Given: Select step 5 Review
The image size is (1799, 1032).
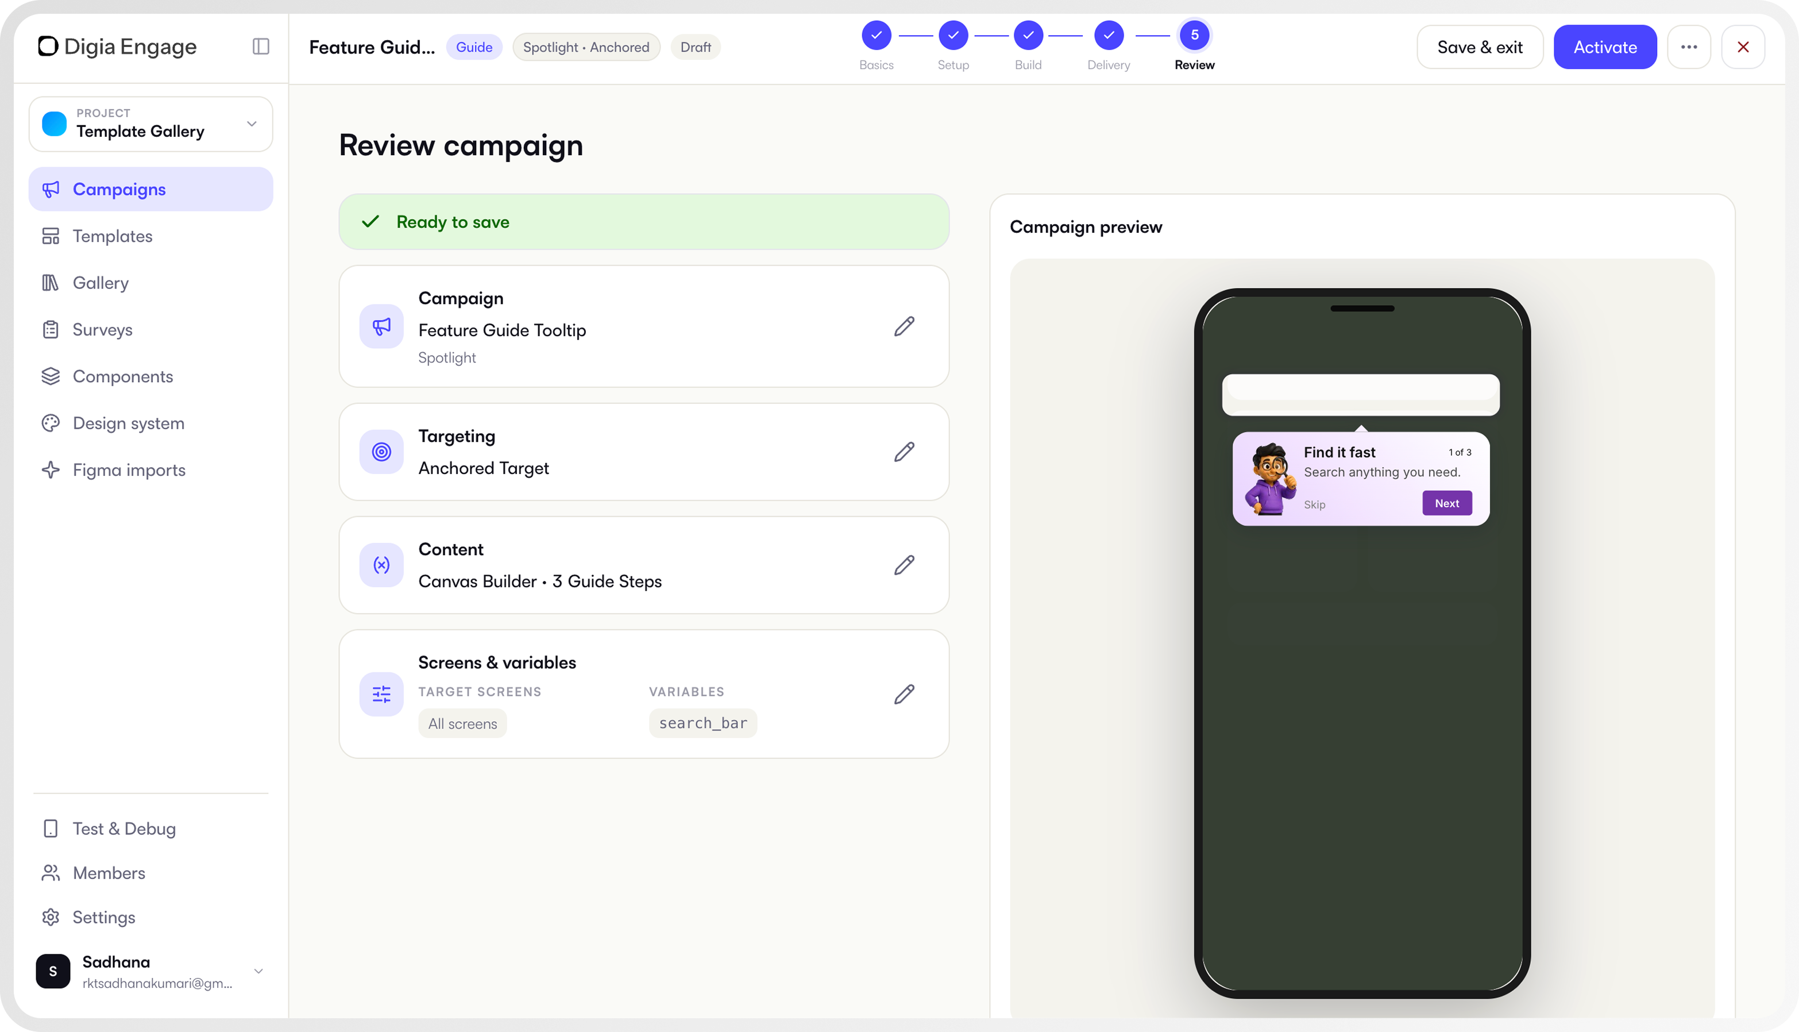Looking at the screenshot, I should pyautogui.click(x=1195, y=46).
